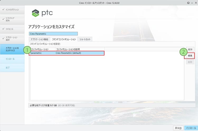The image size is (198, 131).
Task: Select the parametric configuration row
Action: point(67,53)
